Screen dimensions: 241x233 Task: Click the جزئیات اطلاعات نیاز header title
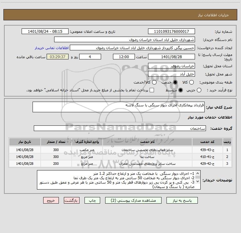point(213,15)
